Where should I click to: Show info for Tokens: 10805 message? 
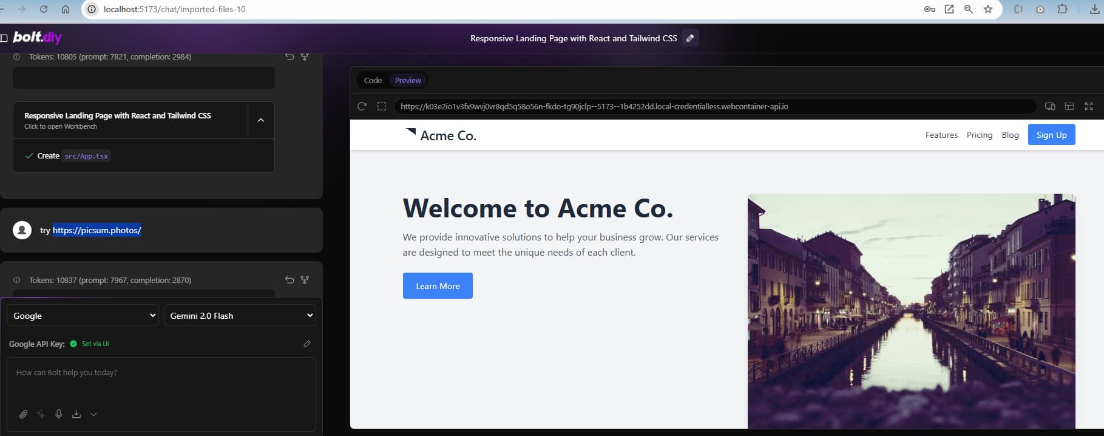(17, 56)
